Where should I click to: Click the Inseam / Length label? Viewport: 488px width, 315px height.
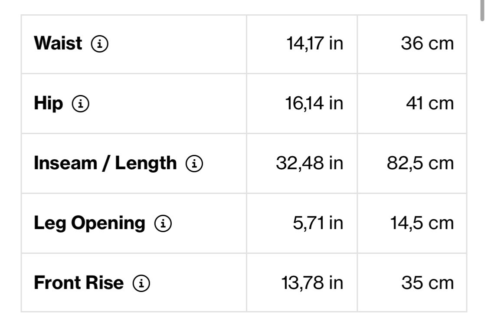(x=105, y=163)
